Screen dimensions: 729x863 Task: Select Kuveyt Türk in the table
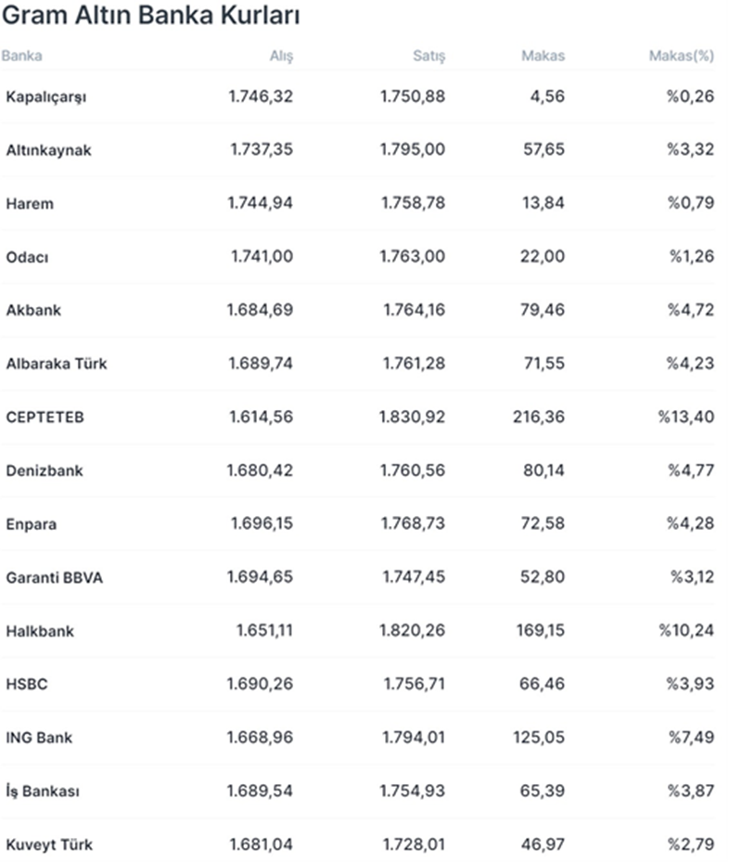[x=49, y=845]
